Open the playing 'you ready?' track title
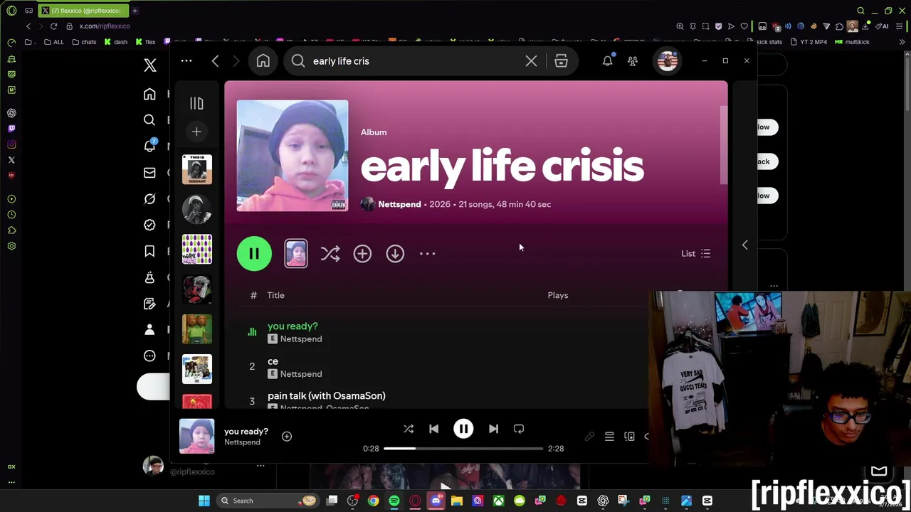 pos(293,326)
